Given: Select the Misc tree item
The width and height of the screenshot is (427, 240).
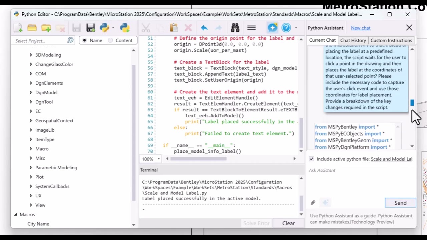Looking at the screenshot, I should click(x=40, y=158).
